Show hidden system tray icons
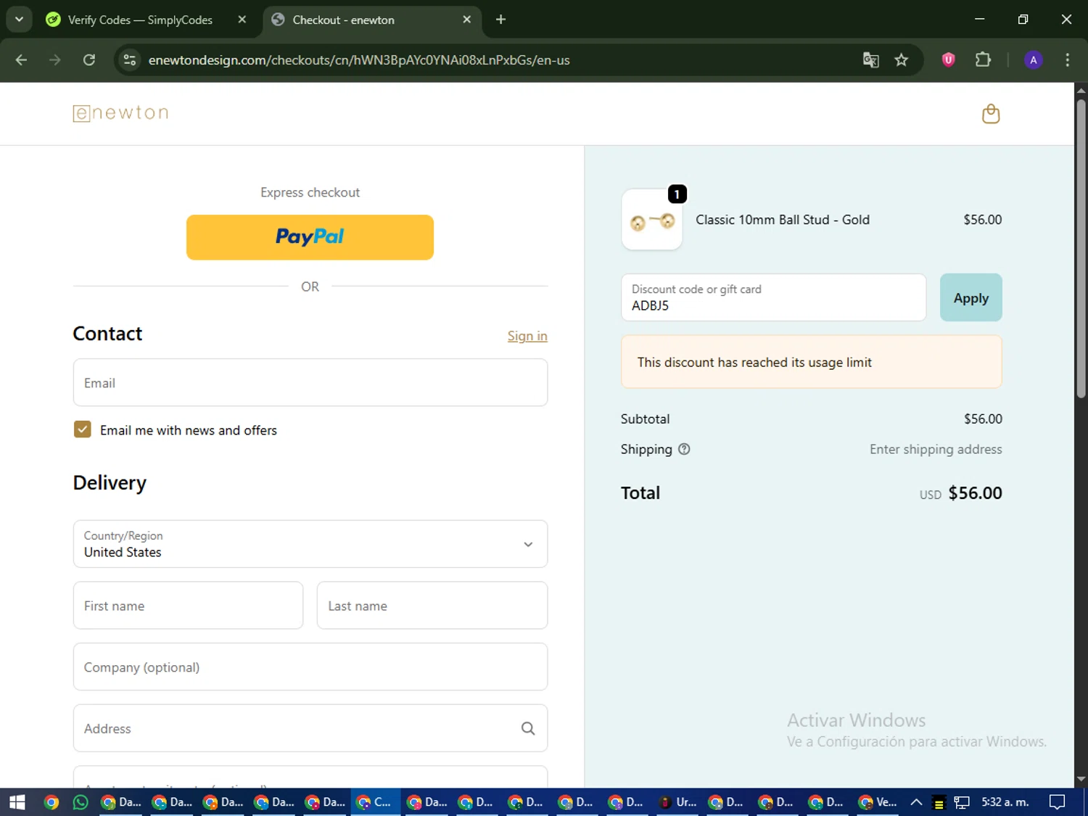1088x816 pixels. click(916, 801)
